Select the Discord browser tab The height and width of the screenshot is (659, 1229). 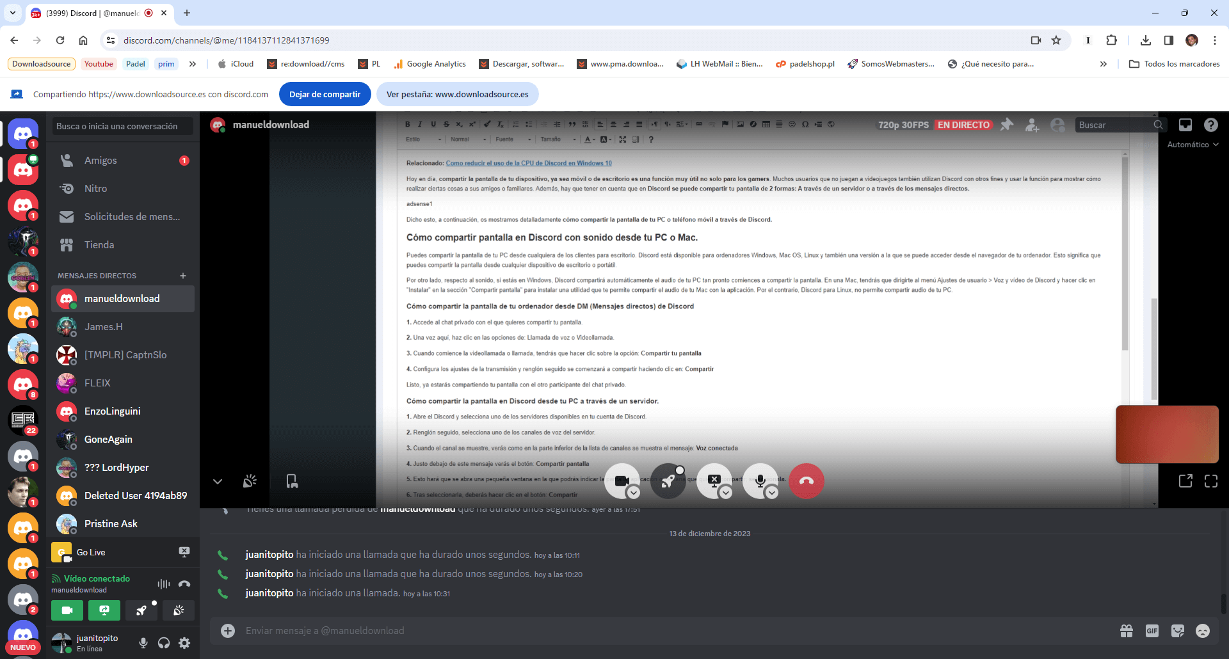click(99, 13)
